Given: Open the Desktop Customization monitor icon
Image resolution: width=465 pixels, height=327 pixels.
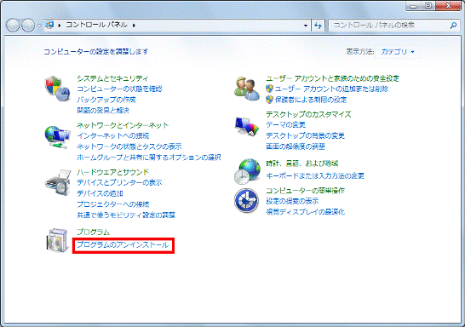Looking at the screenshot, I should (x=247, y=126).
